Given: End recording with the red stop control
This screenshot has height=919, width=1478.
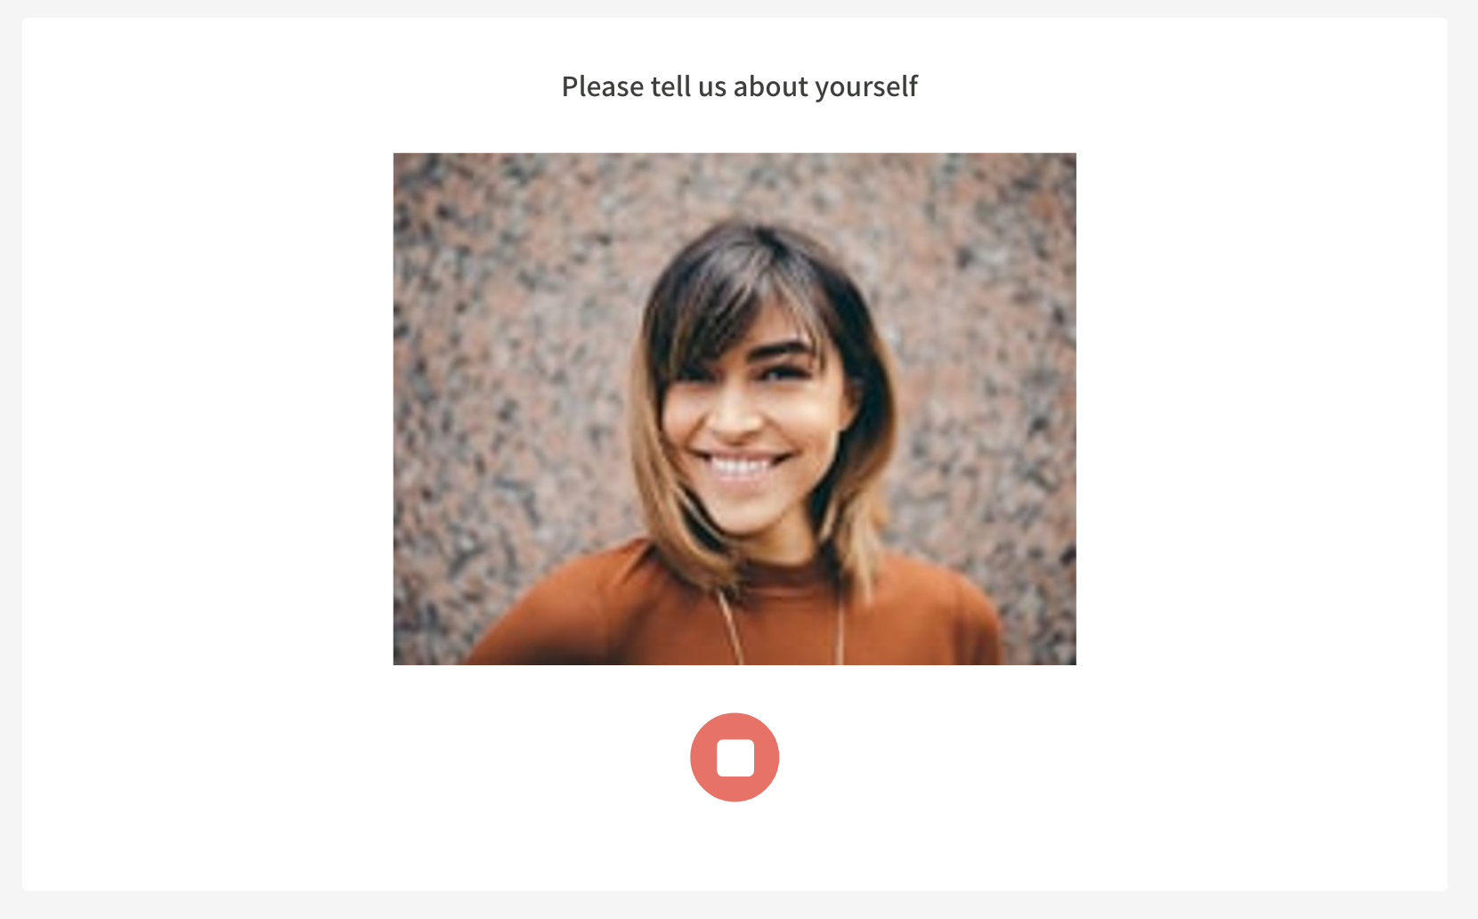Looking at the screenshot, I should [x=735, y=757].
